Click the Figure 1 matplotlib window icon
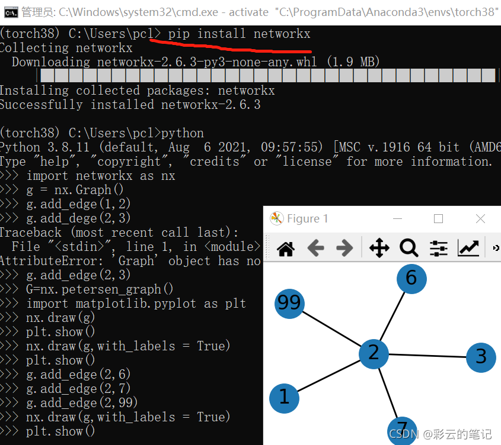501x445 pixels. coord(277,218)
